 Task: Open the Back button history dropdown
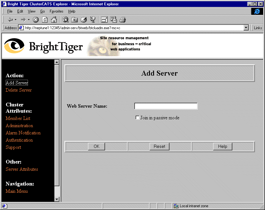(x=16, y=19)
